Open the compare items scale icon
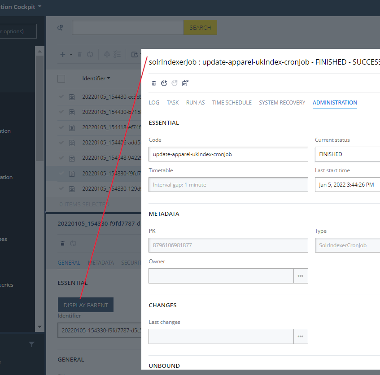 pyautogui.click(x=107, y=54)
